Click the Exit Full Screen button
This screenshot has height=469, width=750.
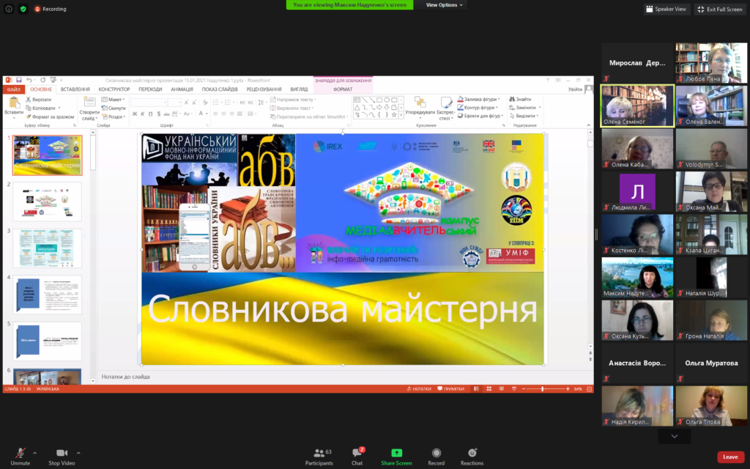[x=720, y=9]
